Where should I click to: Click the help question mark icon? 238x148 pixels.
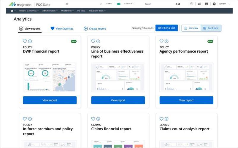[x=214, y=4]
